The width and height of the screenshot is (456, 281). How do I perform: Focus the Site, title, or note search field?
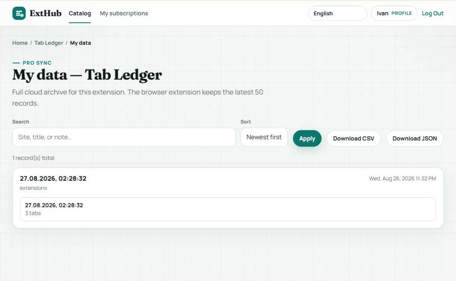click(124, 137)
